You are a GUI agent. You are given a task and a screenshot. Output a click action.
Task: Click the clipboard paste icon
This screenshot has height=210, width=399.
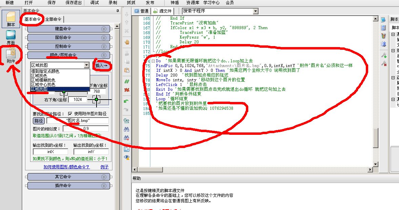(126, 70)
